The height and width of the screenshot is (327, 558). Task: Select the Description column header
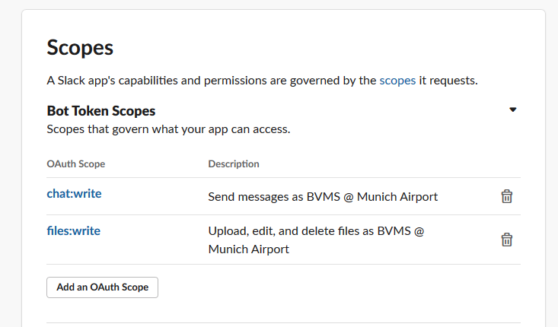pos(234,163)
